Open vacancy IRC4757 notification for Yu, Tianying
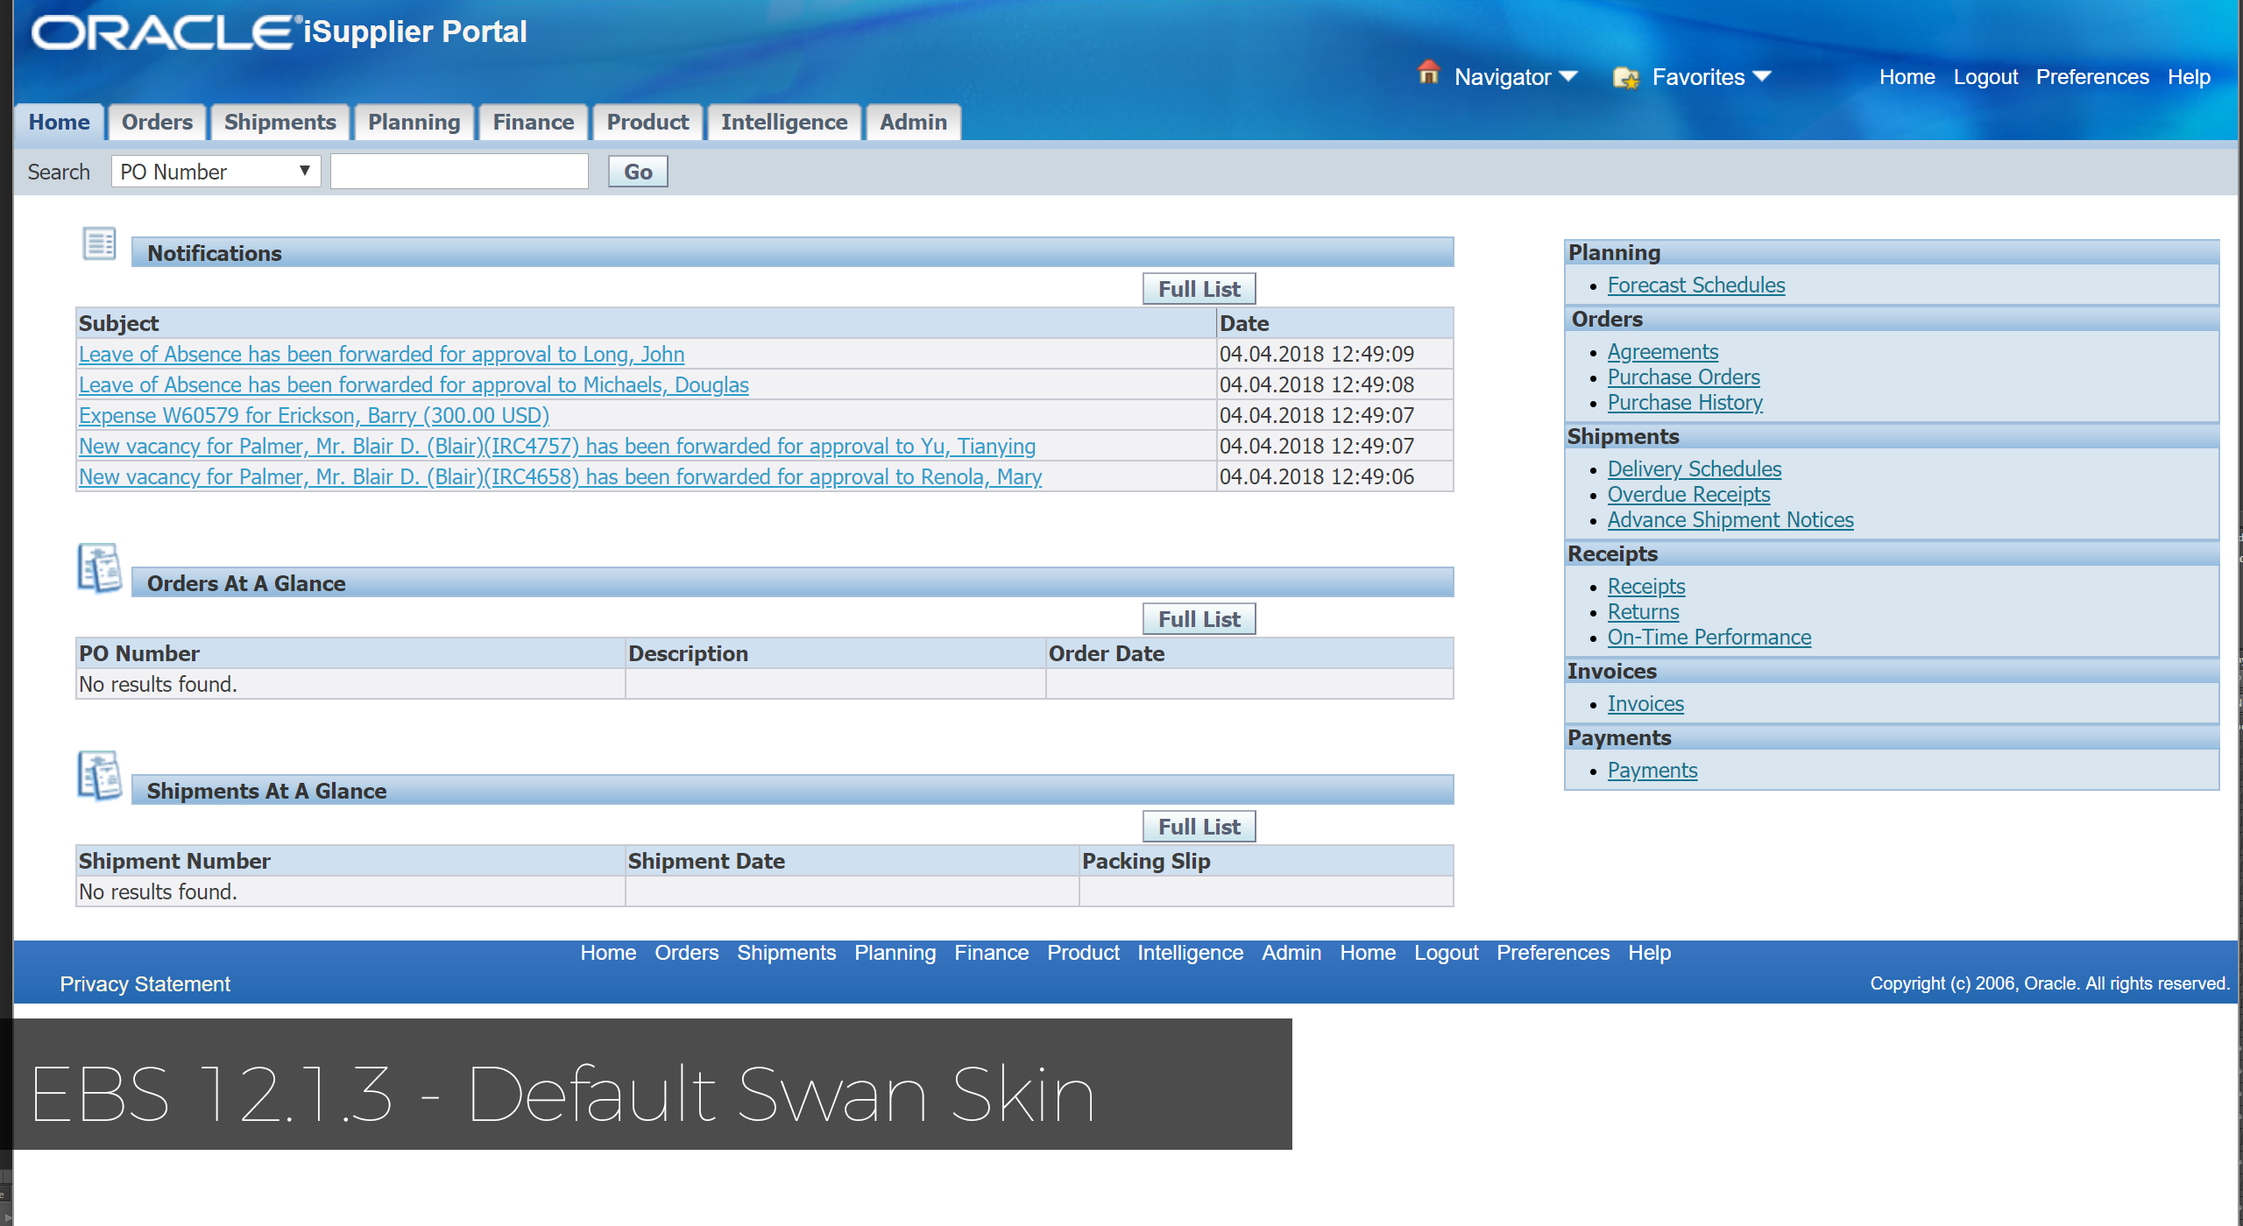The image size is (2243, 1226). pyautogui.click(x=557, y=446)
